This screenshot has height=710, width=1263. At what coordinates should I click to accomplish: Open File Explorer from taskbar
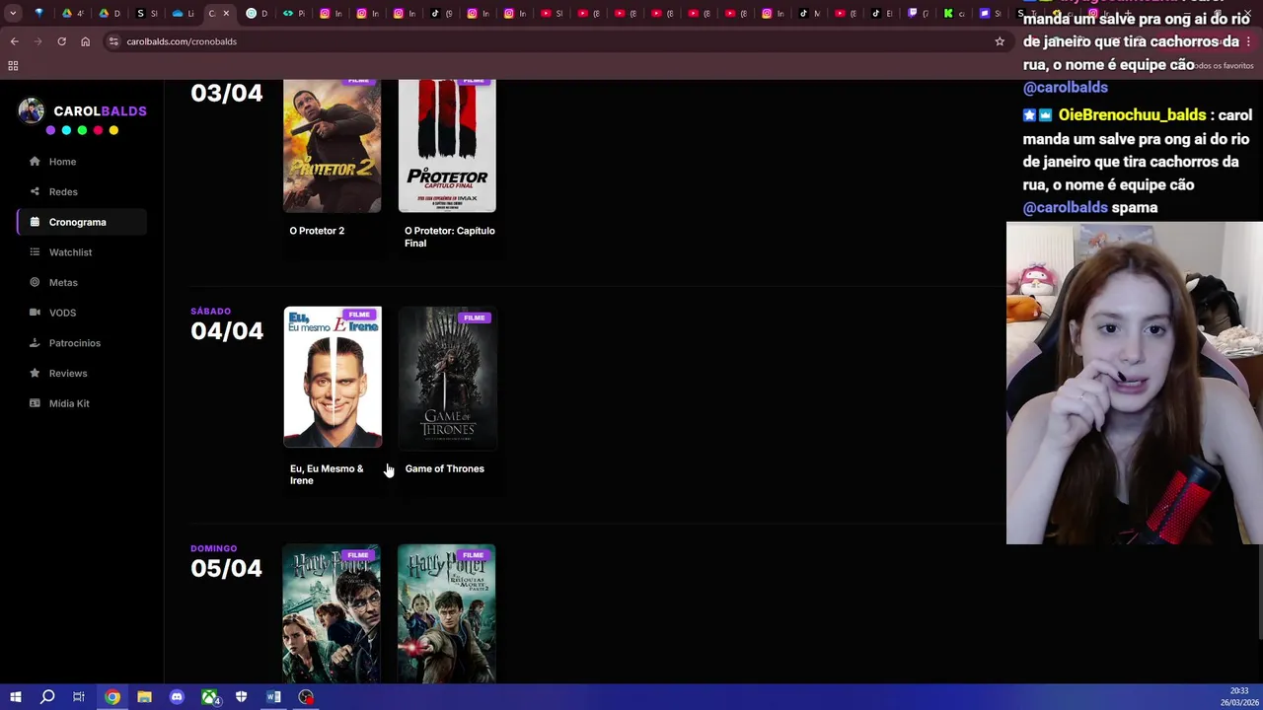pos(144,697)
